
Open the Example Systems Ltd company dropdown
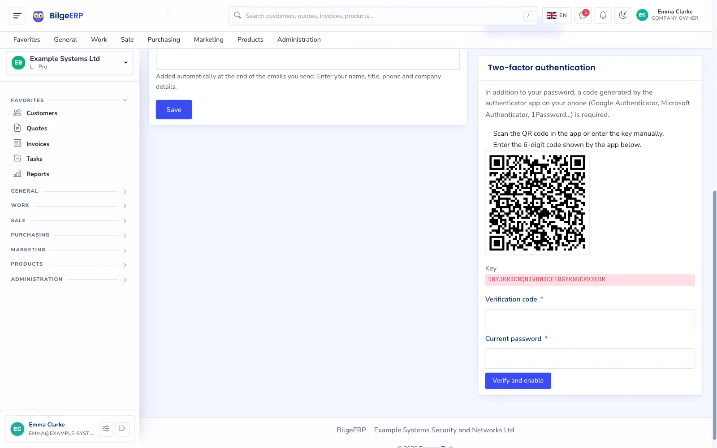click(69, 63)
